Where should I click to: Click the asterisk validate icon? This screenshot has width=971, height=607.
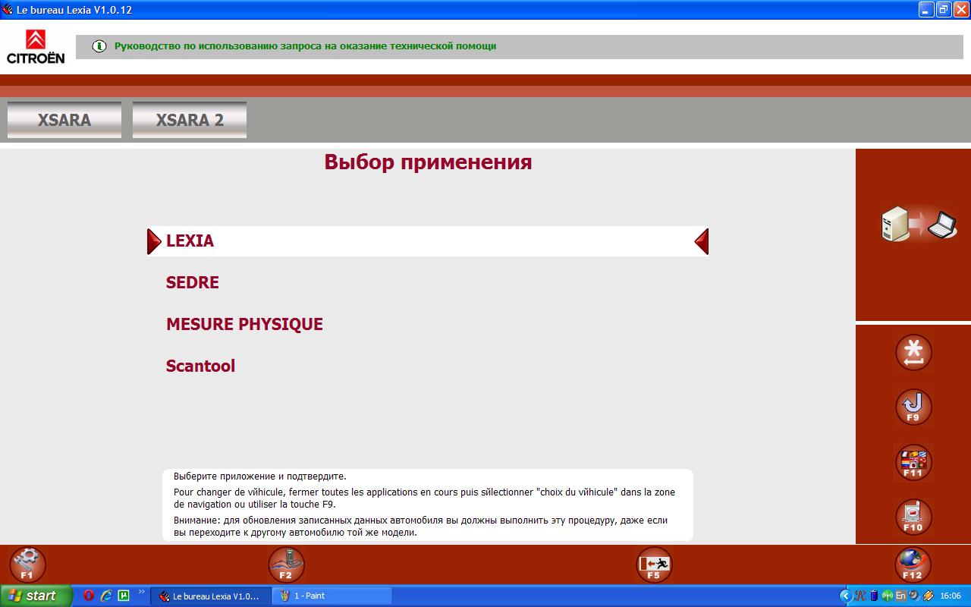(913, 353)
